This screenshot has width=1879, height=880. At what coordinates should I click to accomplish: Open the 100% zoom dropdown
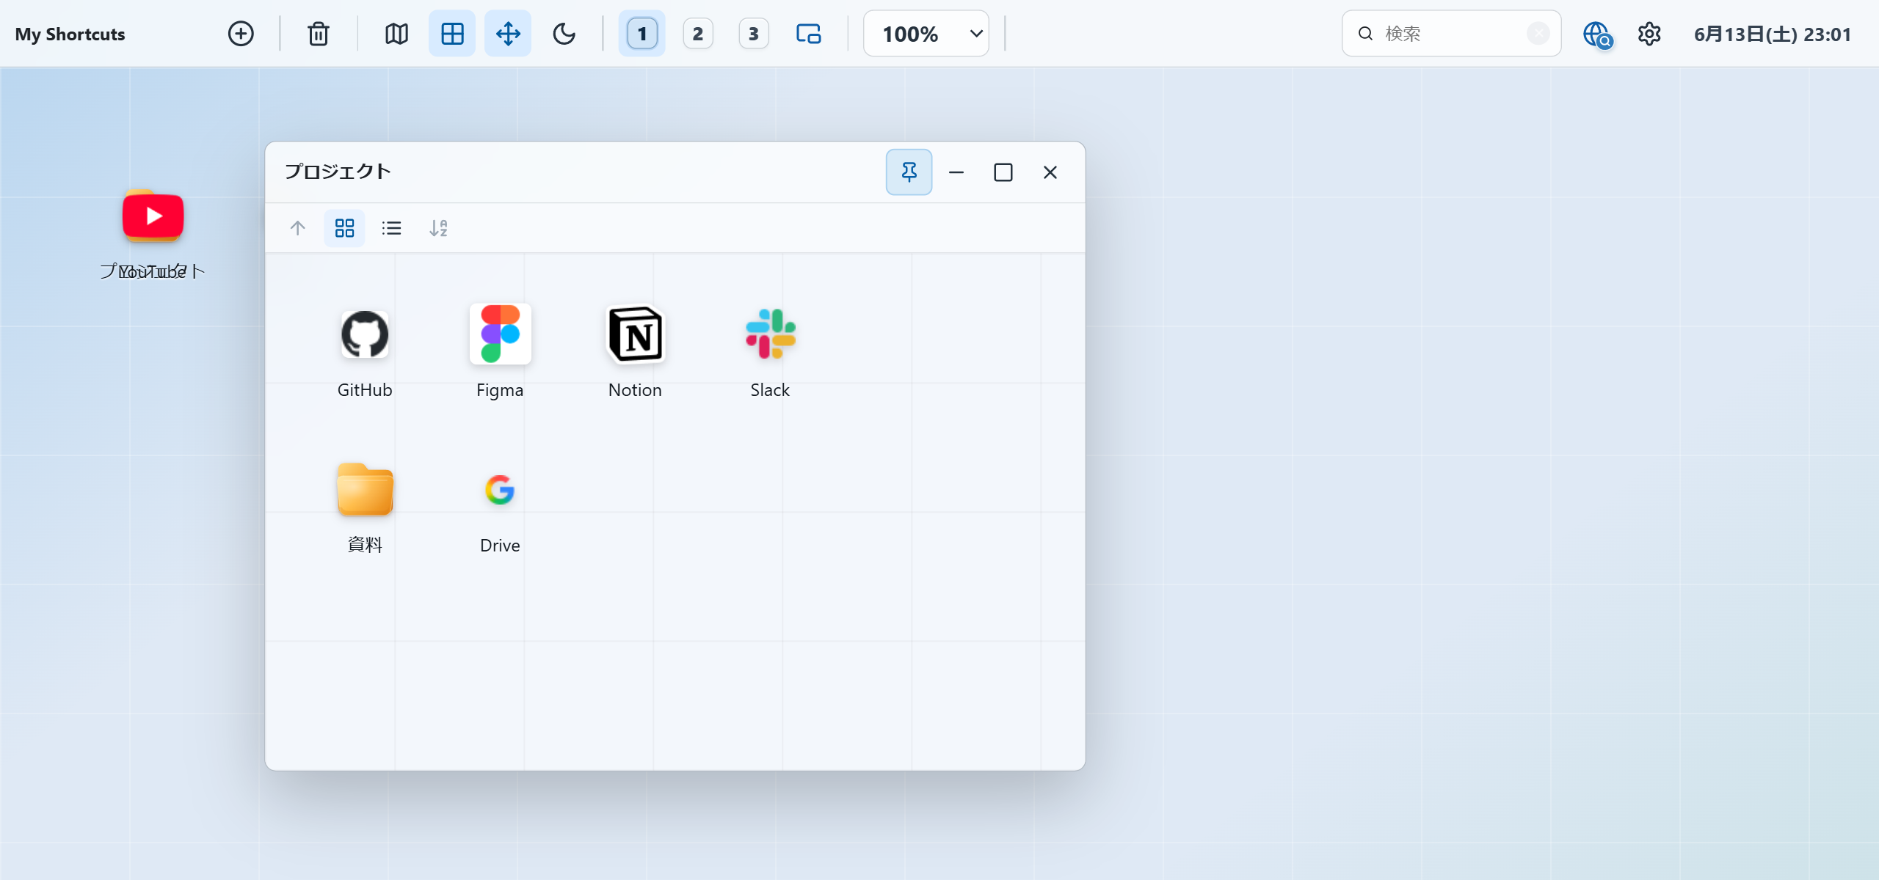(x=926, y=34)
